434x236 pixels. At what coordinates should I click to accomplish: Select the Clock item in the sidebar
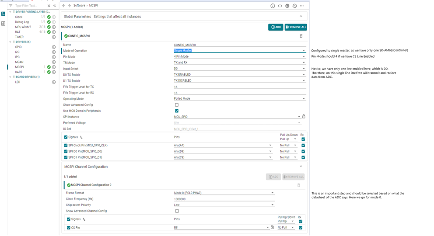pyautogui.click(x=18, y=17)
